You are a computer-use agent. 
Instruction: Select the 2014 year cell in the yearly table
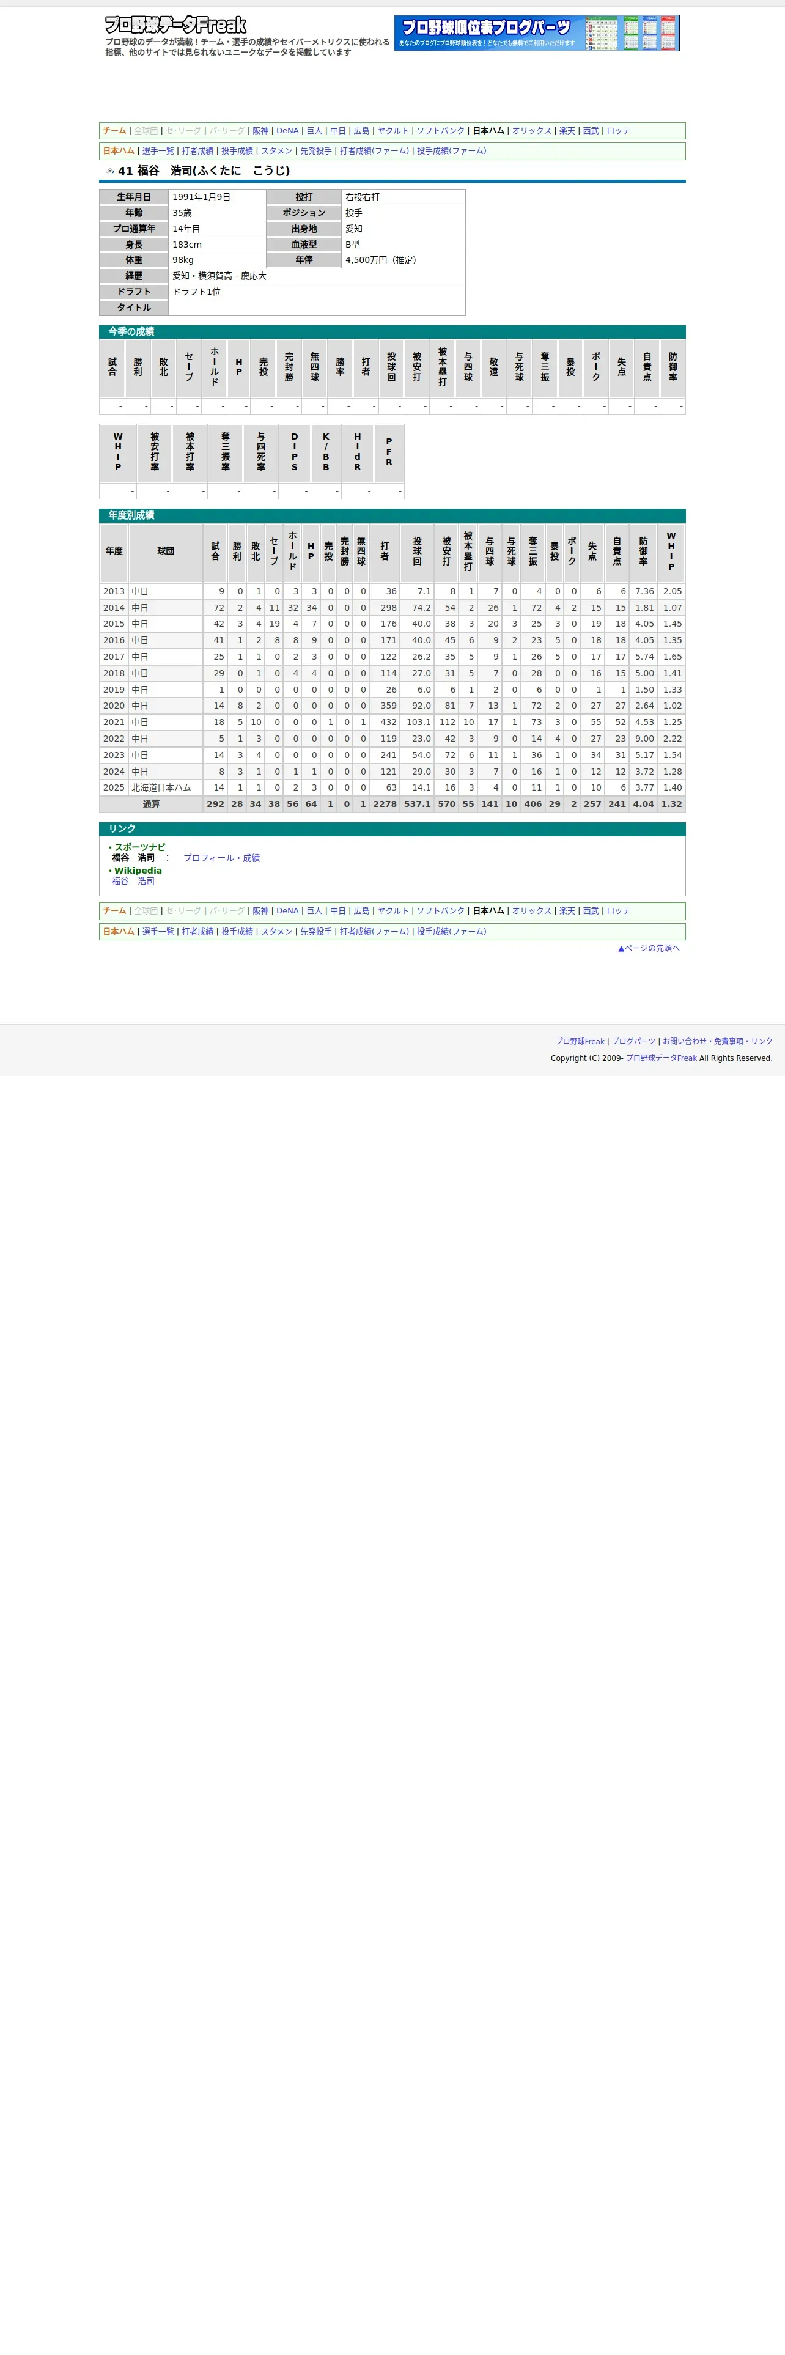pos(113,608)
